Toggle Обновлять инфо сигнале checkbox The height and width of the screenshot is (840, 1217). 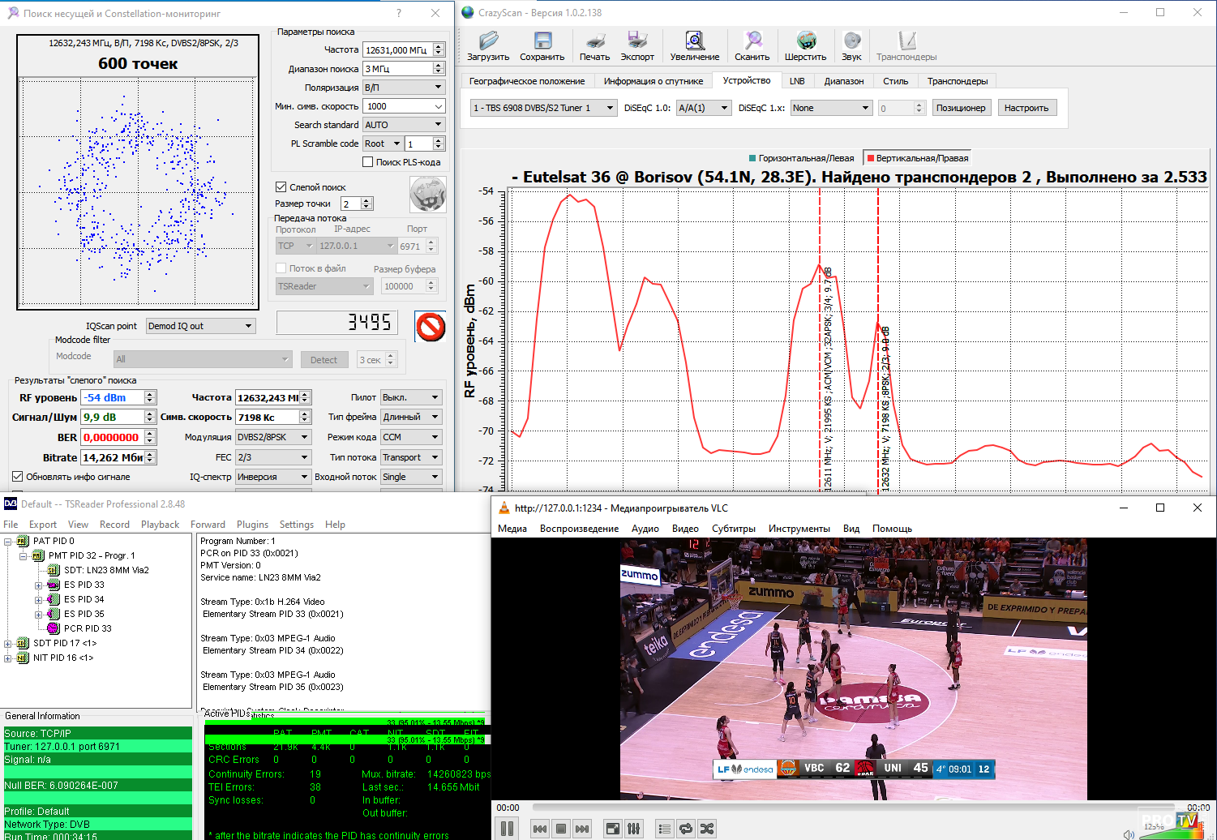click(17, 477)
